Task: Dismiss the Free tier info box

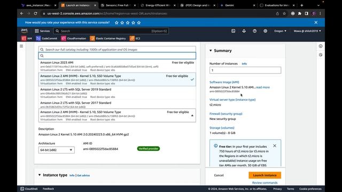Action: pos(275,146)
